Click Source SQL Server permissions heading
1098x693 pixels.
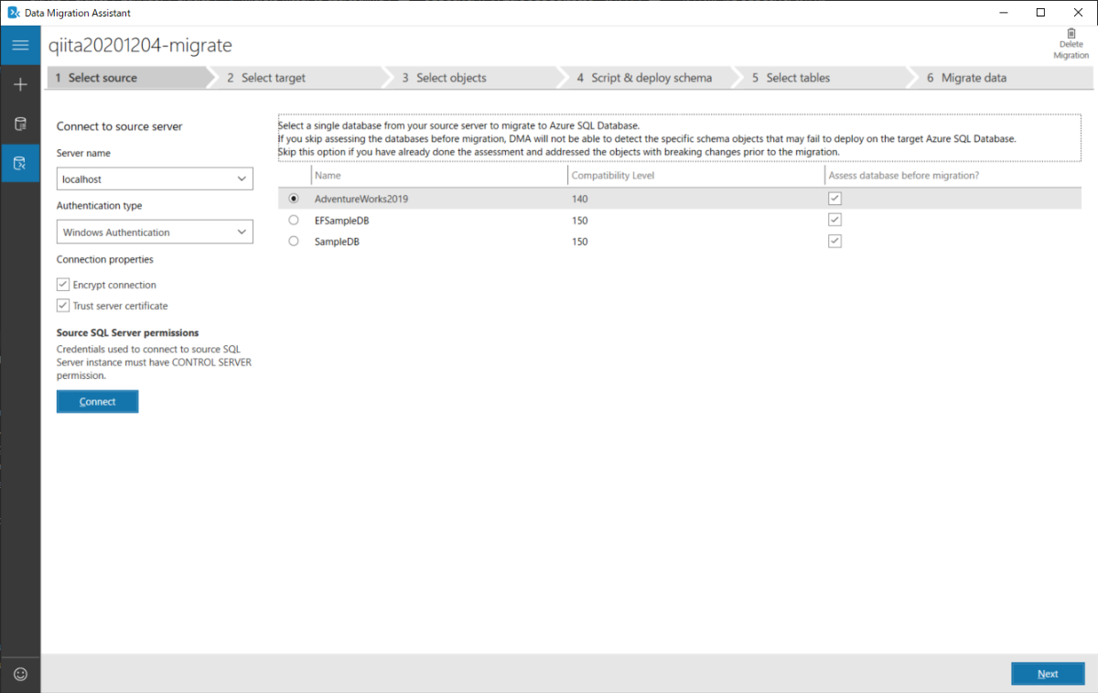(127, 332)
